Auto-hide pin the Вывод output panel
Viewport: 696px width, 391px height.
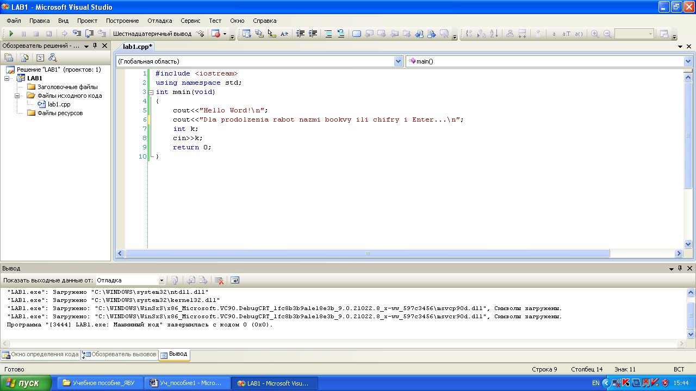point(680,268)
